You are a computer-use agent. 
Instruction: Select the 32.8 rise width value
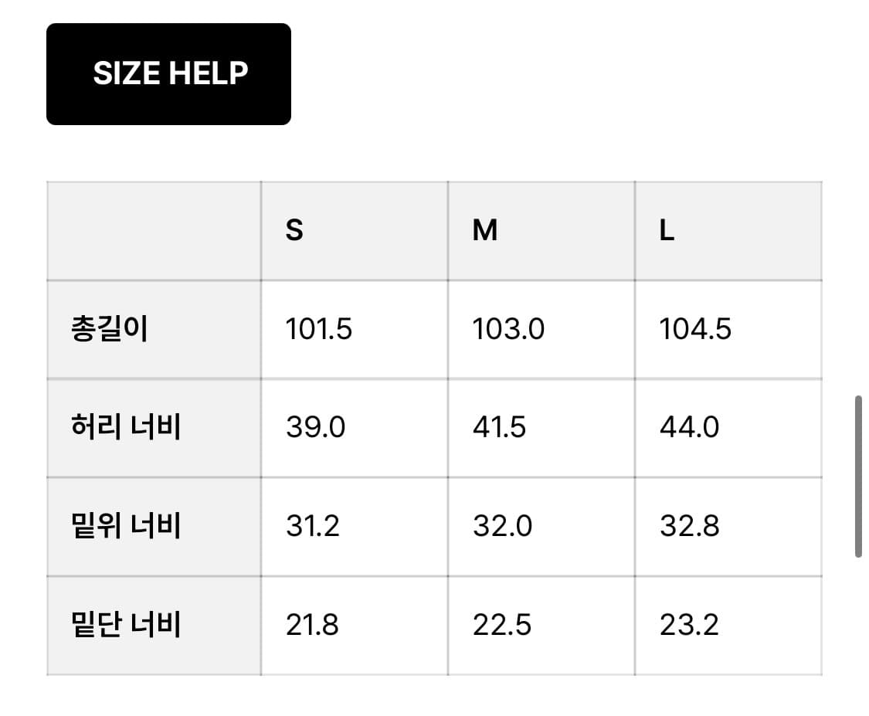coord(687,526)
